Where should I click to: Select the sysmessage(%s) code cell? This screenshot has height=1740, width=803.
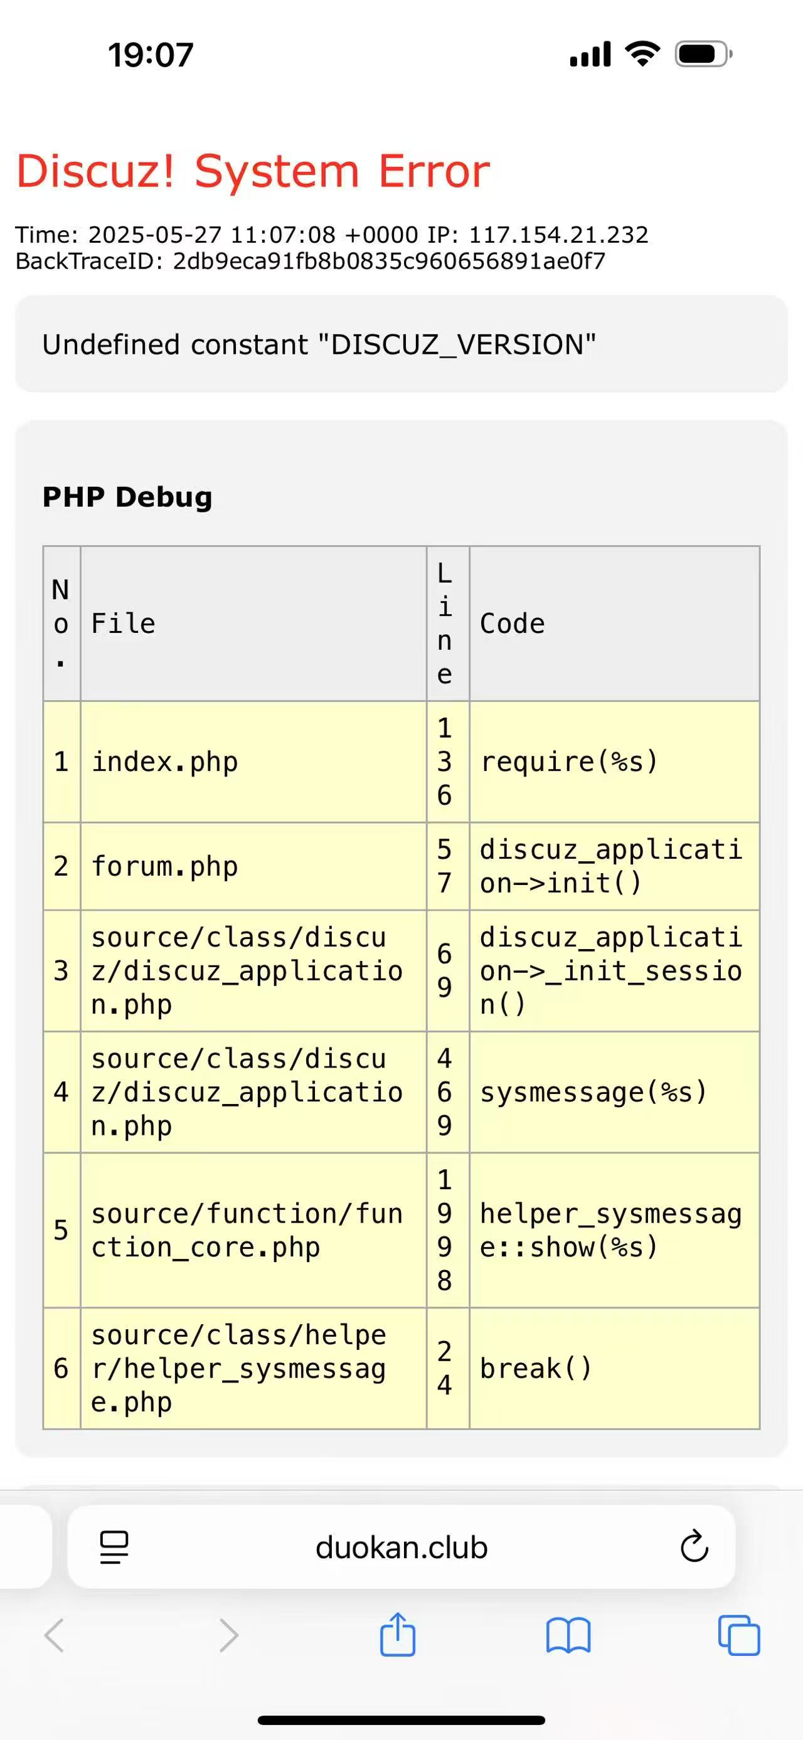tap(615, 1092)
